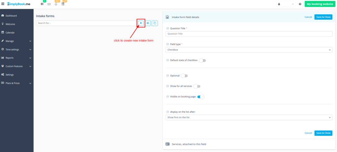Toggle Default state of checkbox switch

(x=202, y=60)
